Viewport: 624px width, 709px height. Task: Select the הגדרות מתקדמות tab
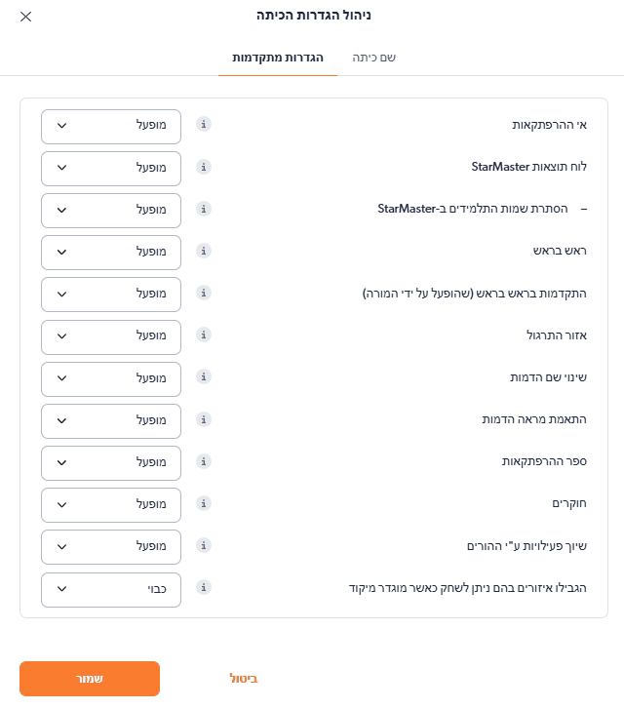278,58
